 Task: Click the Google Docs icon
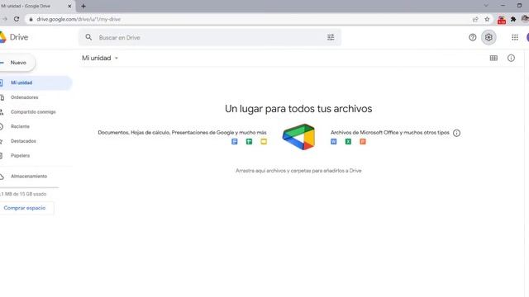(x=235, y=141)
